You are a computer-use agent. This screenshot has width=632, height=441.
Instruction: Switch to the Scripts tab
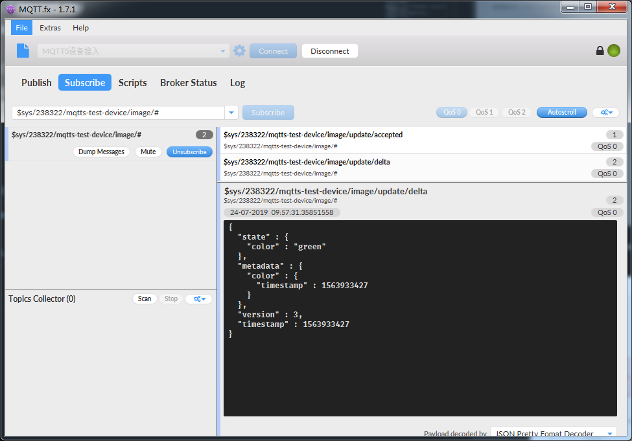coord(132,82)
